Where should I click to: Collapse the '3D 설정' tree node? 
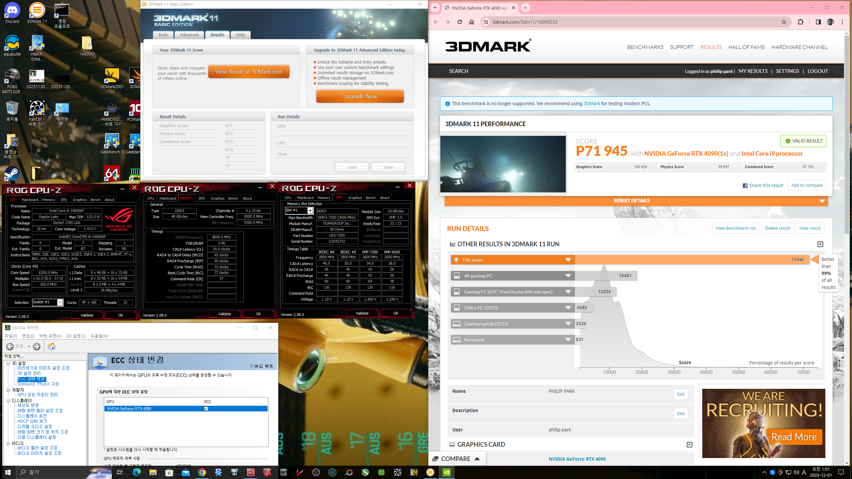pyautogui.click(x=8, y=363)
